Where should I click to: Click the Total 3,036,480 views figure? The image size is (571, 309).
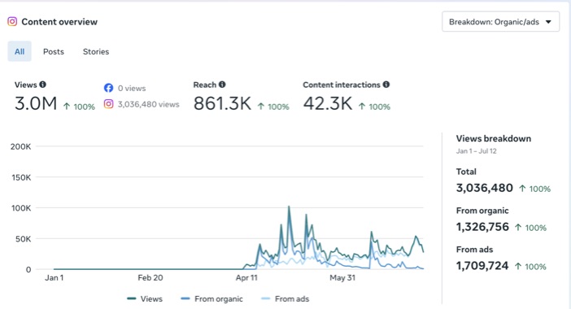(484, 188)
